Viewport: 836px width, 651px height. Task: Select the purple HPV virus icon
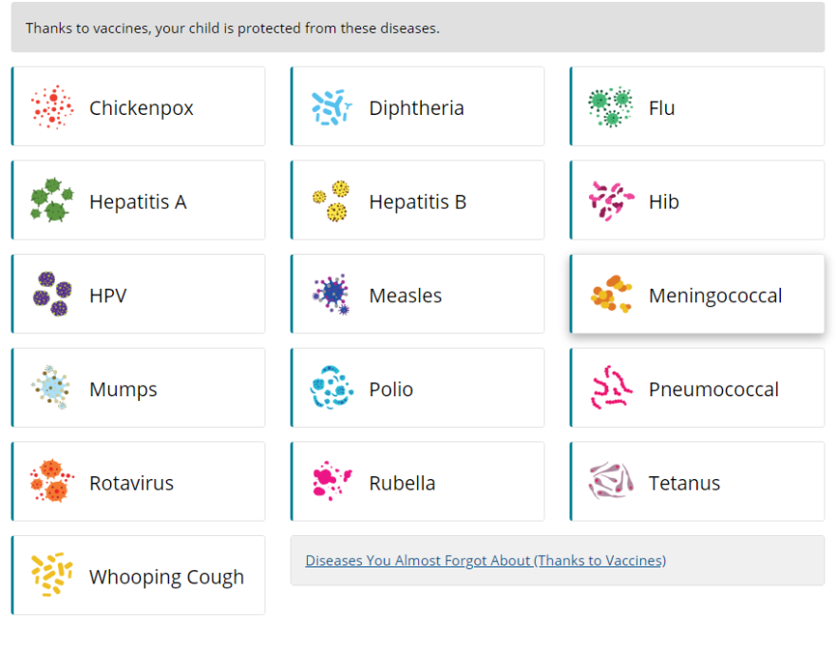(x=52, y=295)
